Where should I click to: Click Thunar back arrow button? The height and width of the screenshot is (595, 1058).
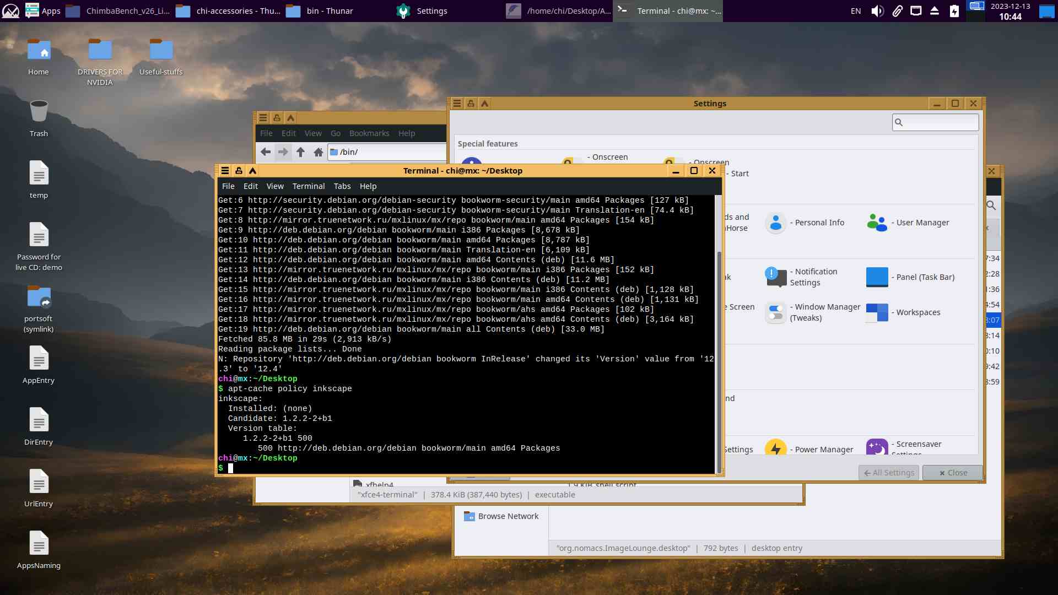tap(266, 152)
